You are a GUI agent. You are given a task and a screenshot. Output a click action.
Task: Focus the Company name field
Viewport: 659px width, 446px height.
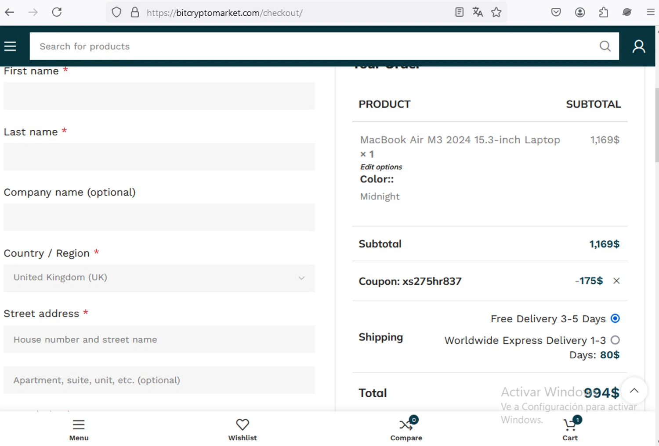pos(159,217)
